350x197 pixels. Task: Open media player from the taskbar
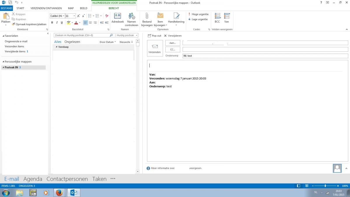pyautogui.click(x=46, y=193)
